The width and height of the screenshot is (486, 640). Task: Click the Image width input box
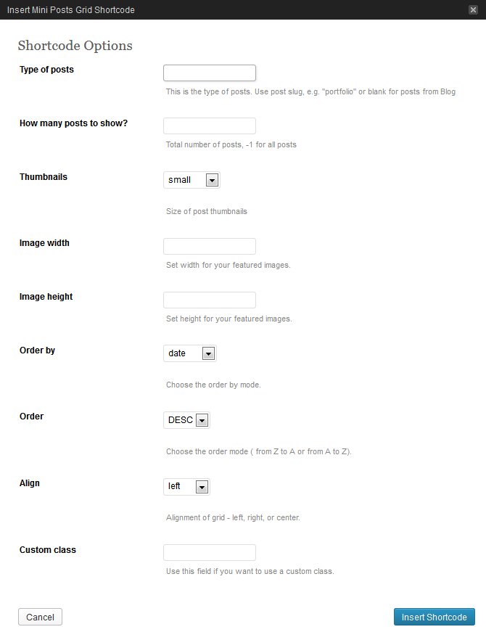tap(210, 246)
